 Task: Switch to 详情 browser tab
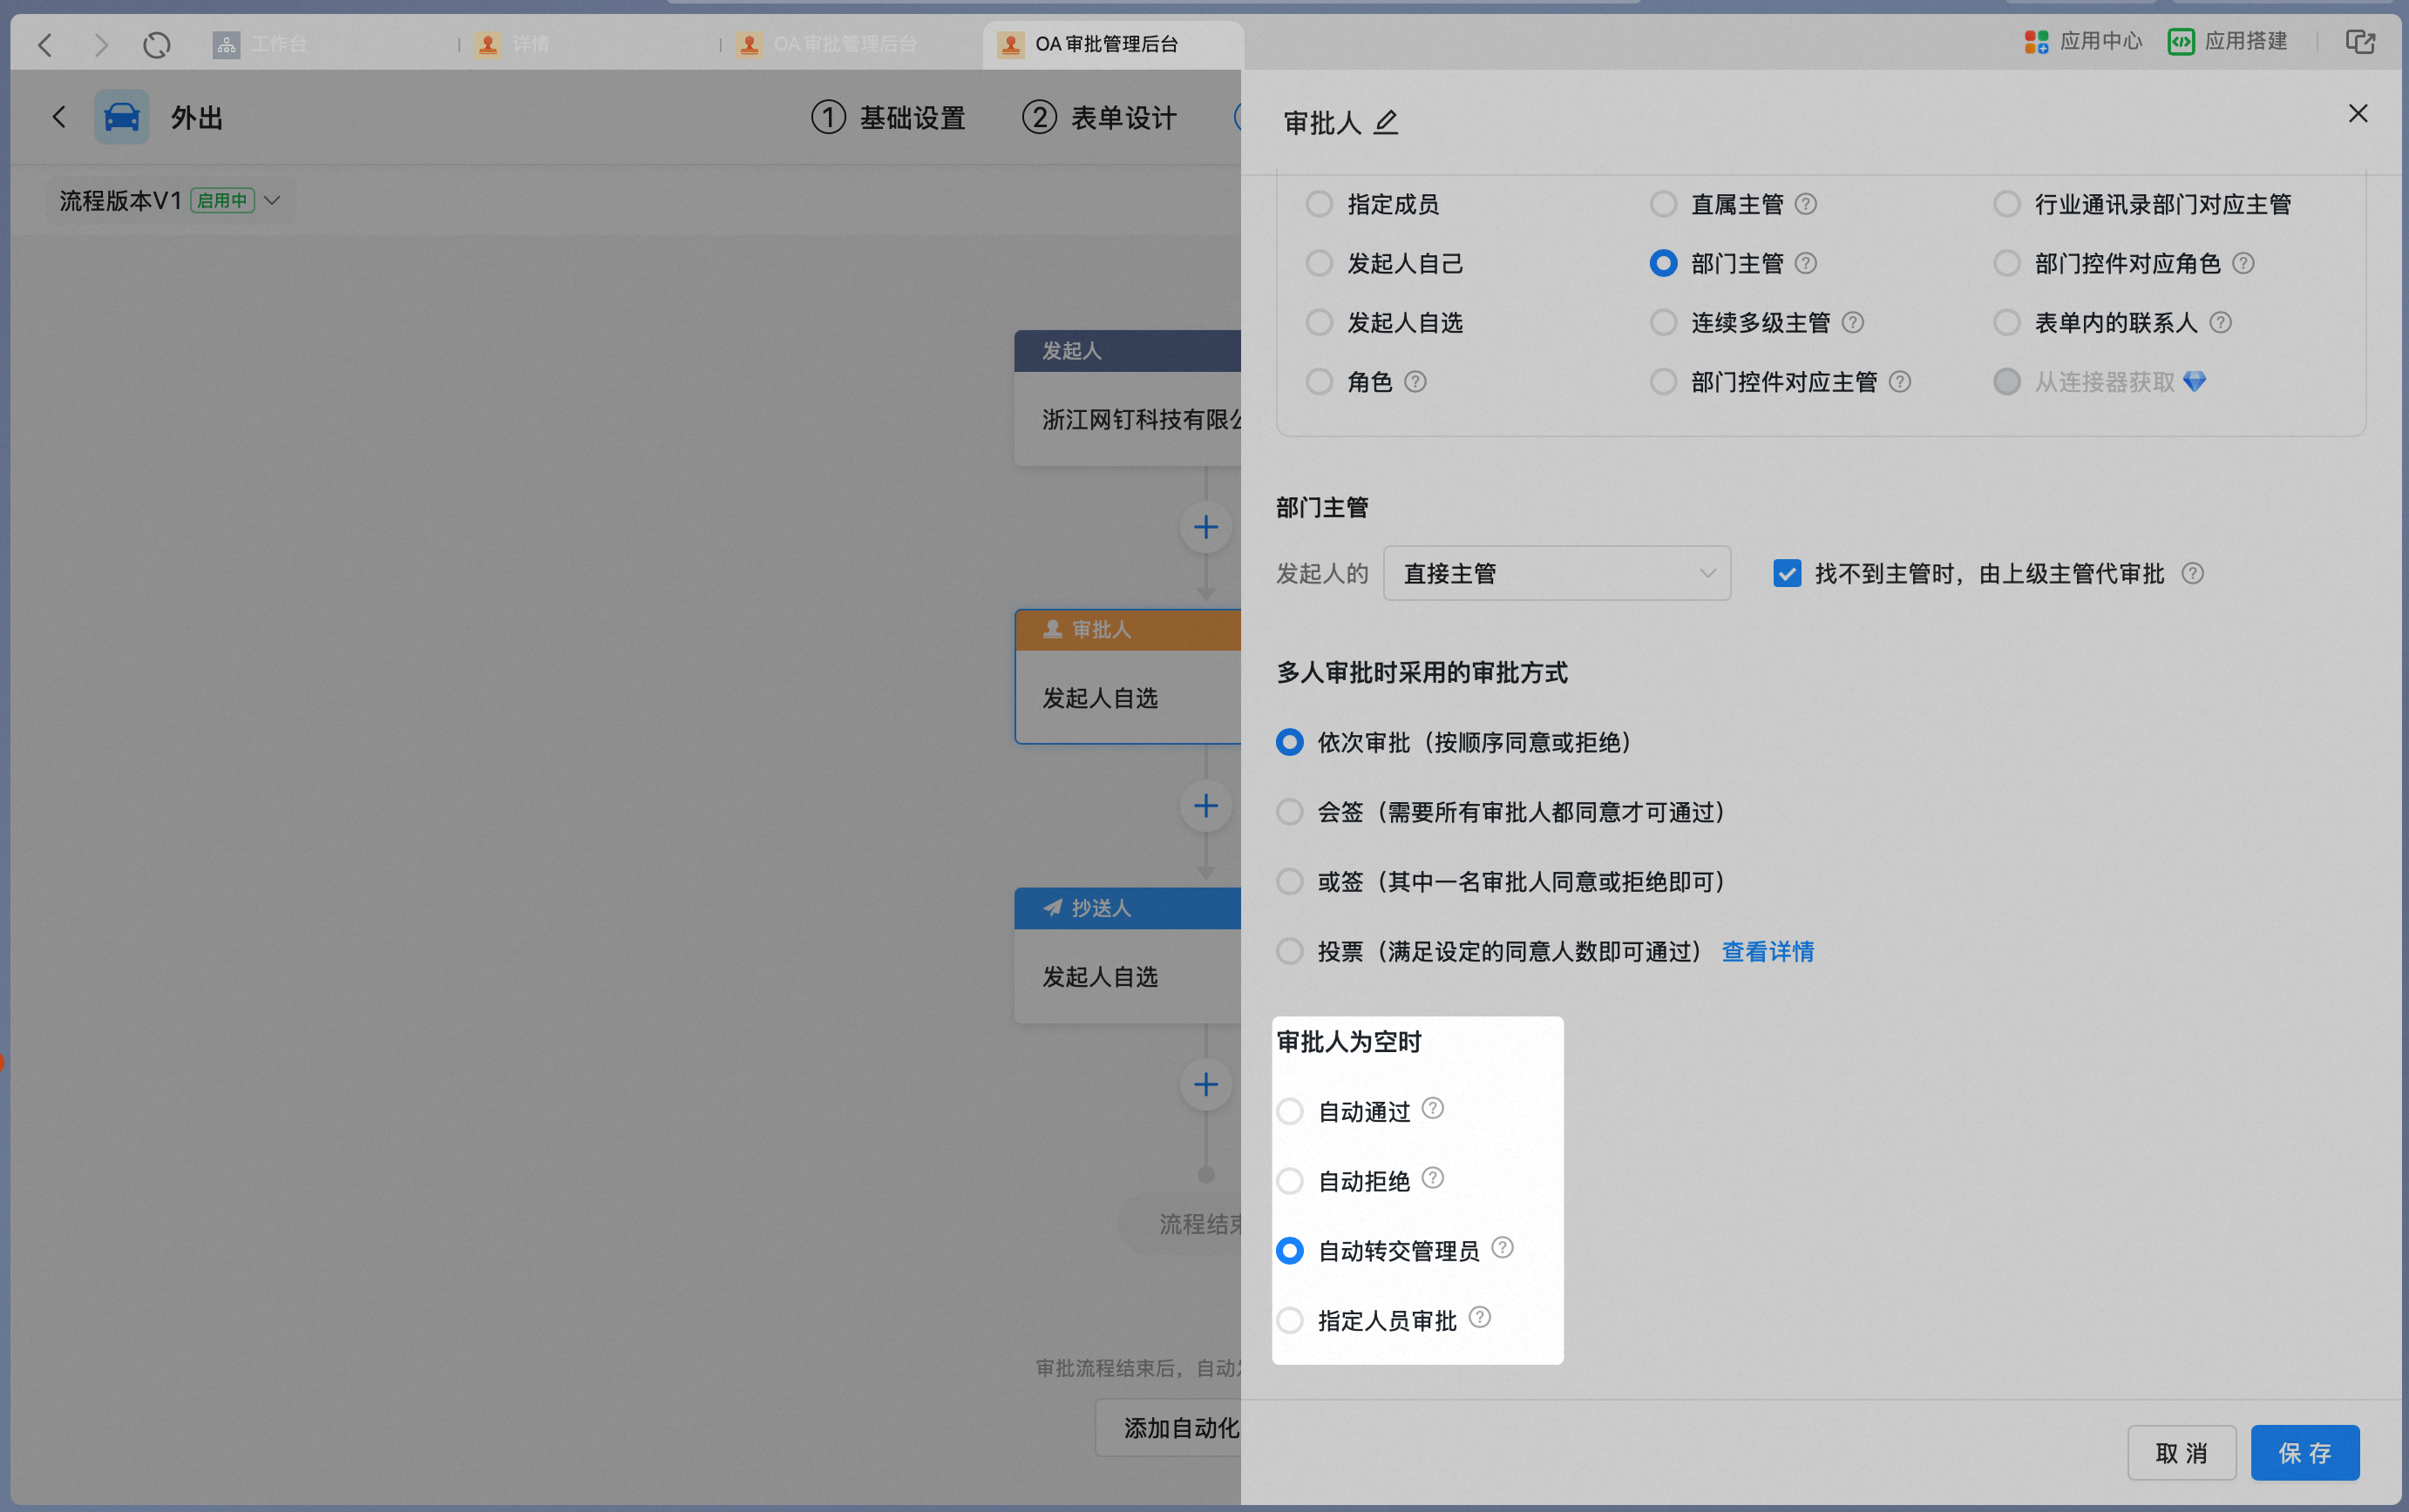pos(512,44)
